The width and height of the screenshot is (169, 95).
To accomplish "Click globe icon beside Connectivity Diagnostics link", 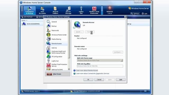I will coord(74,73).
